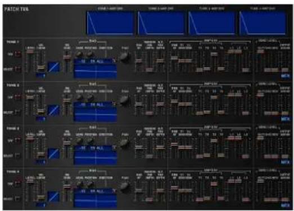This screenshot has width=294, height=211.
Task: Click the Tone 4 bias graph display
Action: click(96, 201)
